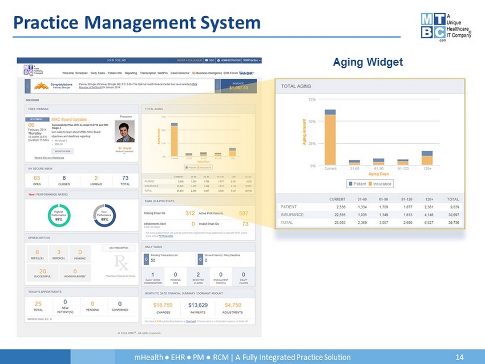This screenshot has width=485, height=364.
Task: Open the CareConnector menu item
Action: tap(180, 73)
